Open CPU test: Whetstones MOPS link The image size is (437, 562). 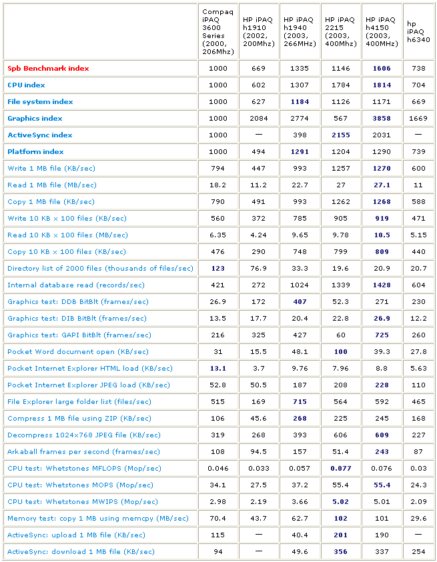coord(80,485)
